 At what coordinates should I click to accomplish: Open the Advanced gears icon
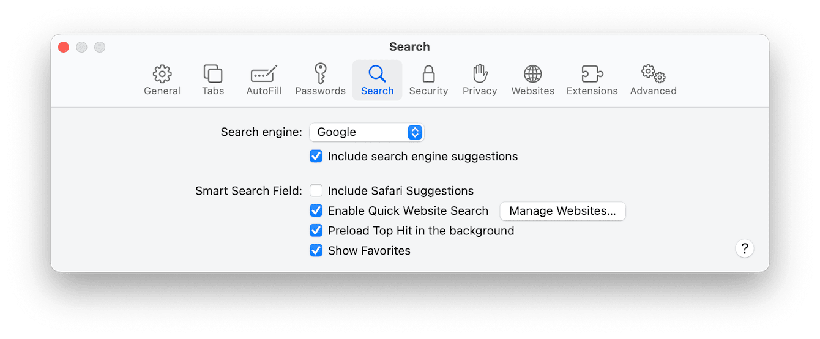point(654,74)
